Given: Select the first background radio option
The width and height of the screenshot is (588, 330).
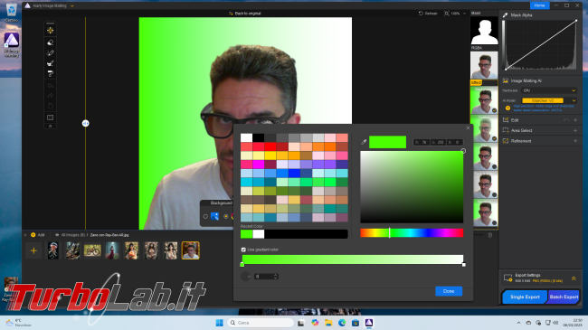Looking at the screenshot, I should [x=205, y=216].
